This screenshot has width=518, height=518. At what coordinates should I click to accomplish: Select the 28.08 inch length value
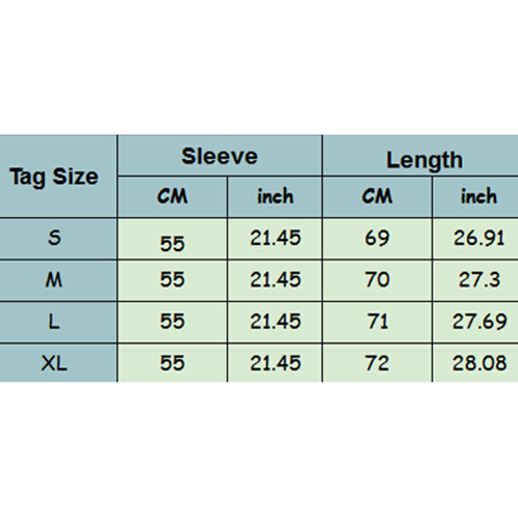[x=479, y=363]
